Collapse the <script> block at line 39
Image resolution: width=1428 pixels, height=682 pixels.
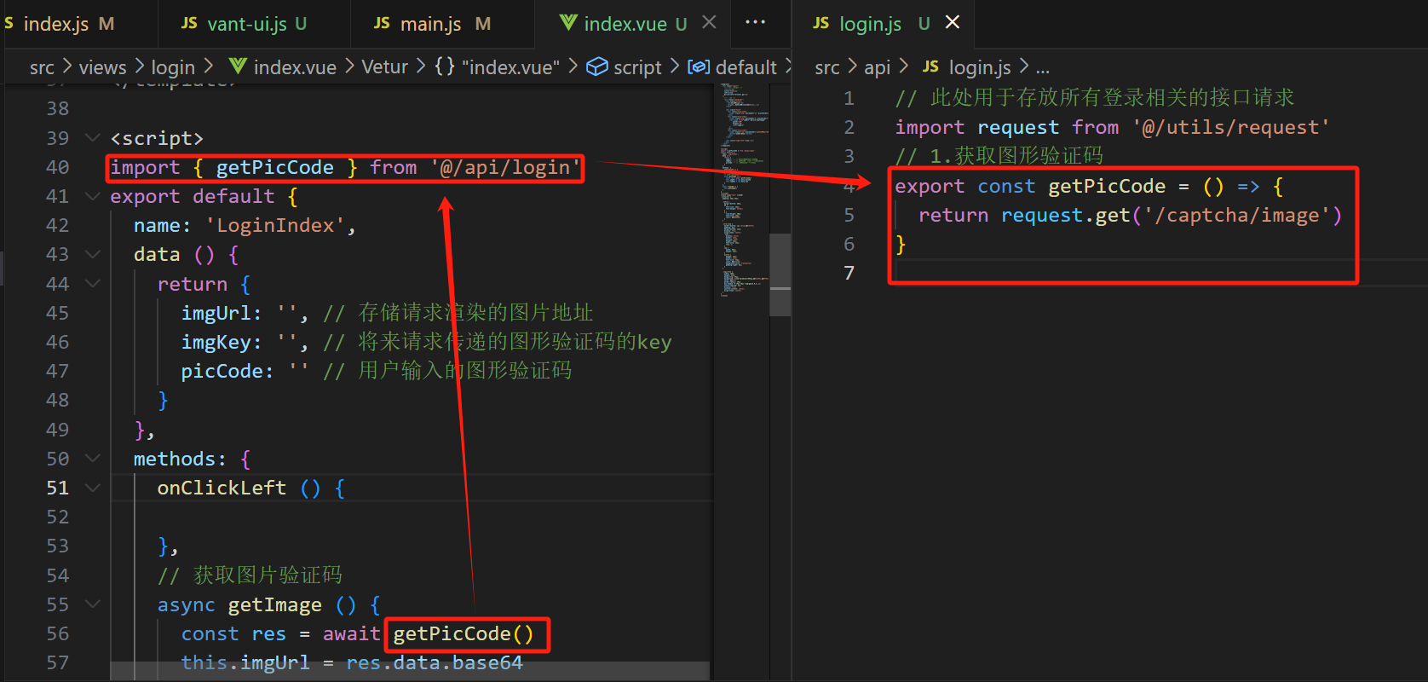point(93,138)
